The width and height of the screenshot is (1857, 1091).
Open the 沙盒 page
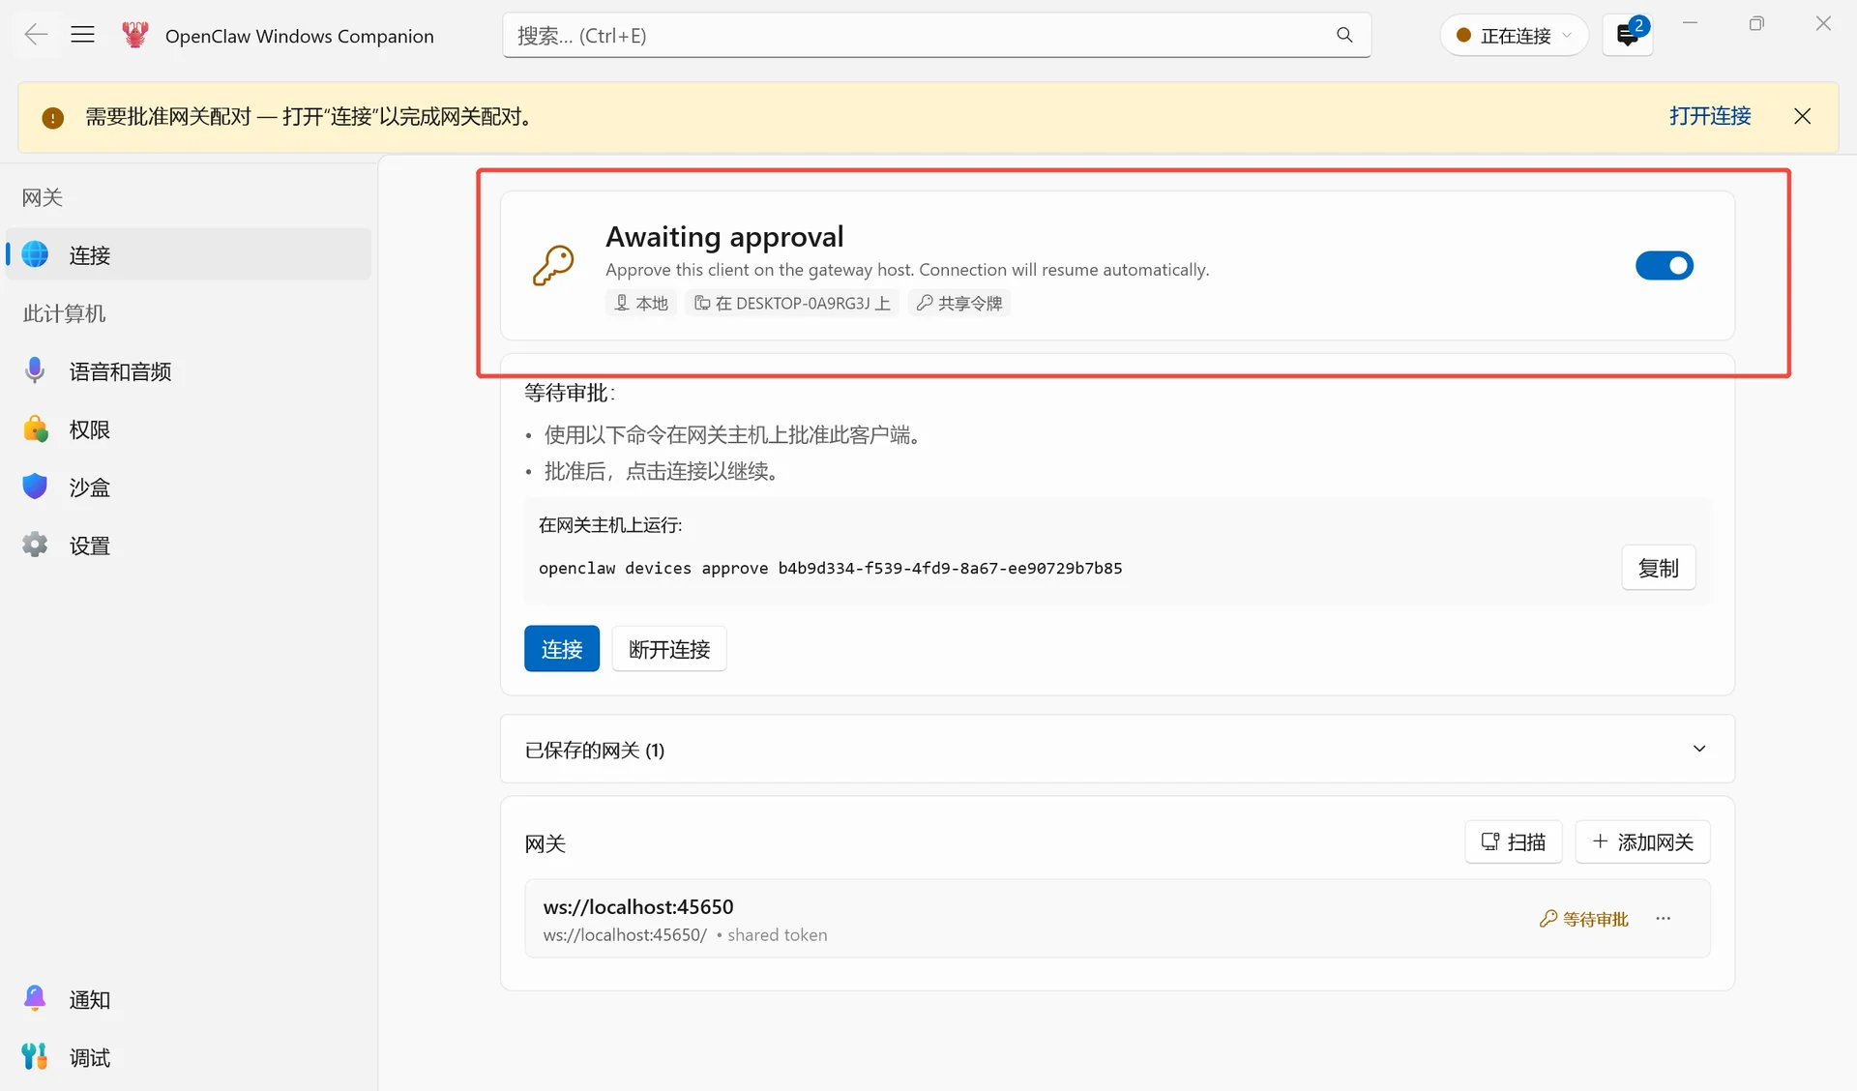[x=189, y=487]
